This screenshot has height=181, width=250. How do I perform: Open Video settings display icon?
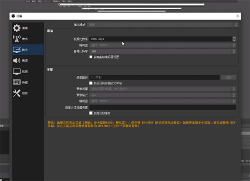[17, 72]
